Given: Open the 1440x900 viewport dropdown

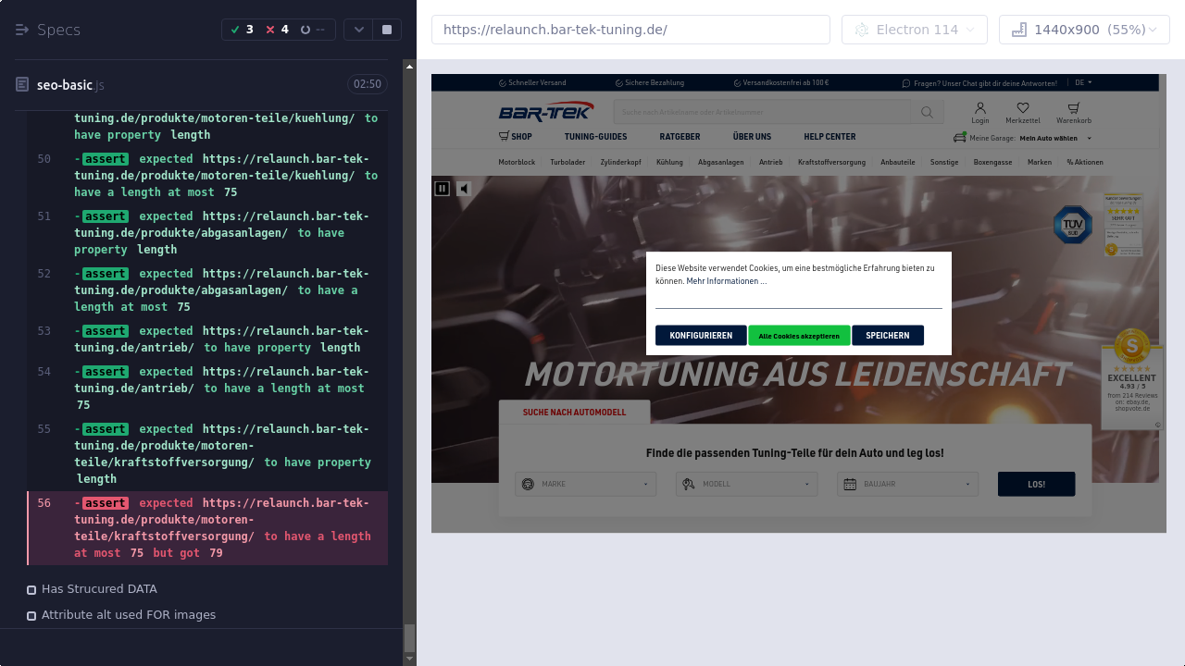Looking at the screenshot, I should (1084, 30).
